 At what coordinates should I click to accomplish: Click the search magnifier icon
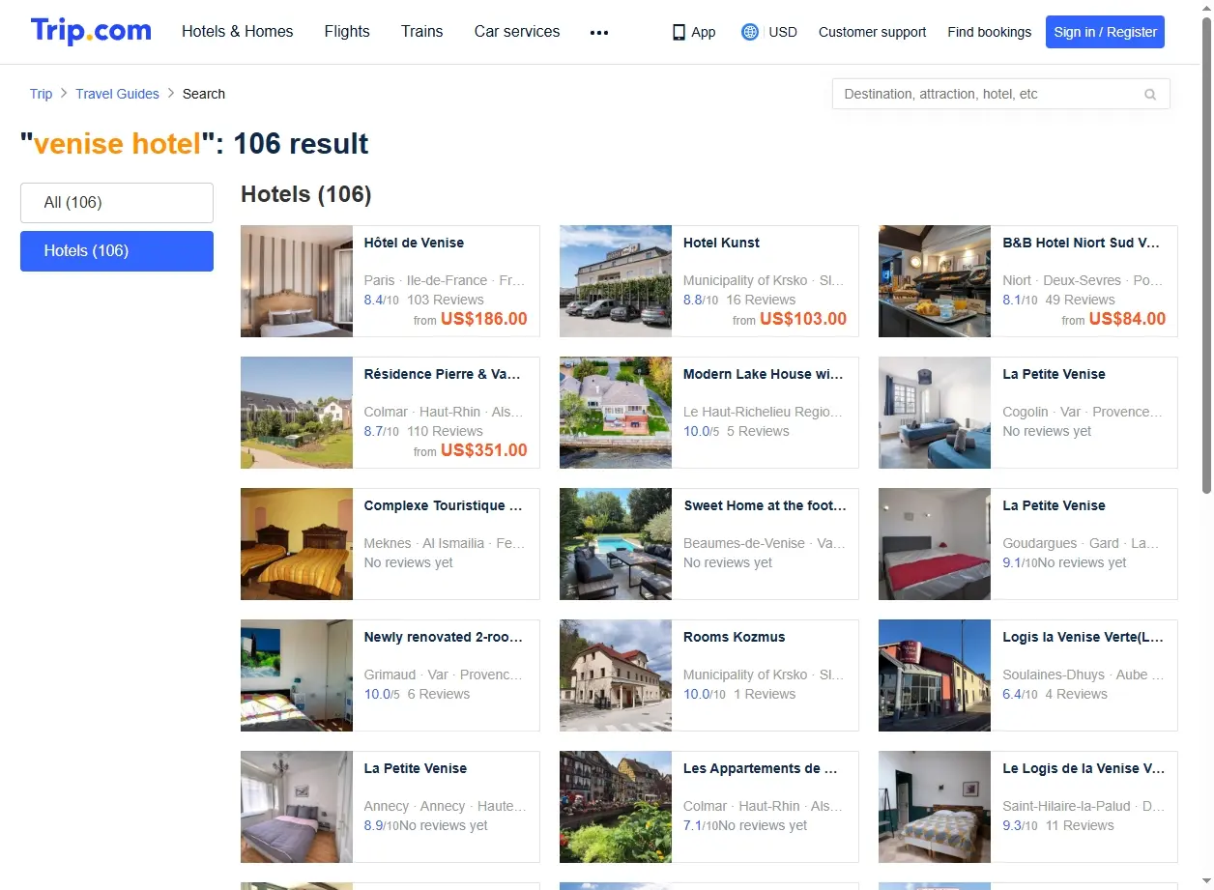coord(1150,95)
